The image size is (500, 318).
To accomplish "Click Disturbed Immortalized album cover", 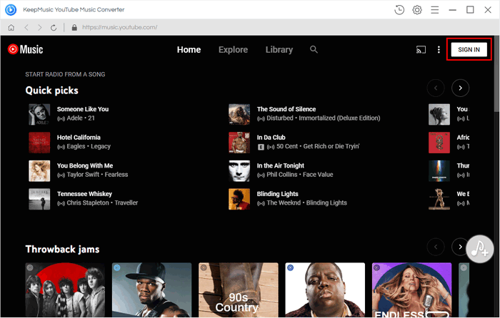I will pyautogui.click(x=239, y=114).
